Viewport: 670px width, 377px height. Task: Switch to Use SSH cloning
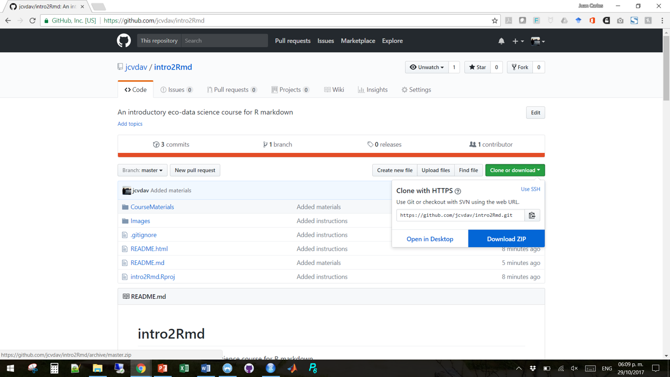(530, 189)
